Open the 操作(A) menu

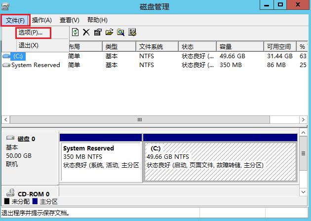coord(42,20)
